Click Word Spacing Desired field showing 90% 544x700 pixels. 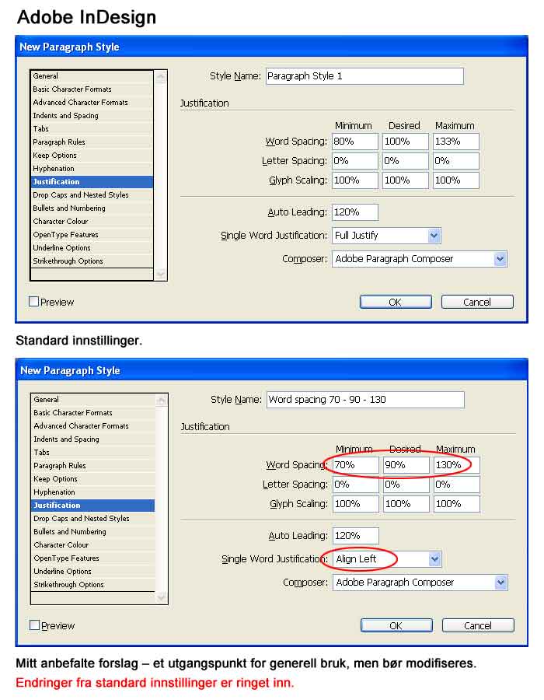[406, 465]
